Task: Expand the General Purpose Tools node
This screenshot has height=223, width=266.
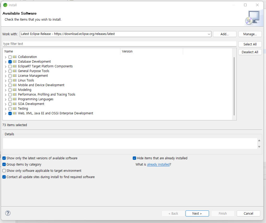Action: (5, 71)
